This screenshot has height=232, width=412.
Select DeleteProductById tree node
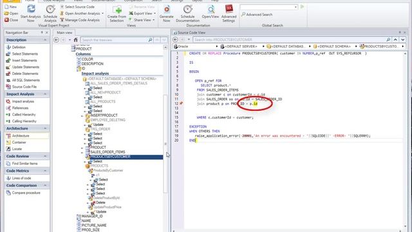coord(106,198)
